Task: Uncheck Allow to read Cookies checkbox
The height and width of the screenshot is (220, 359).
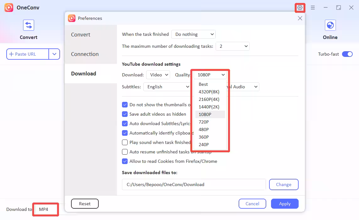Action: click(x=125, y=161)
